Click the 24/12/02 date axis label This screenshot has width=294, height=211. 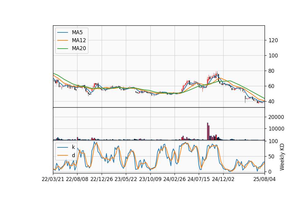(223, 180)
